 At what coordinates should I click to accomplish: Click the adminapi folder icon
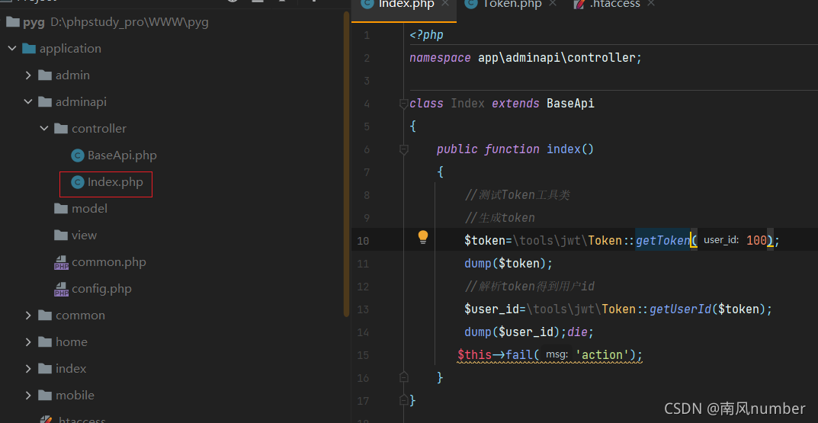click(46, 101)
